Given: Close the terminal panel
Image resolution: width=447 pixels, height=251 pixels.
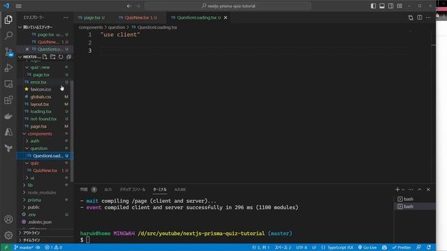Looking at the screenshot, I should [x=428, y=190].
